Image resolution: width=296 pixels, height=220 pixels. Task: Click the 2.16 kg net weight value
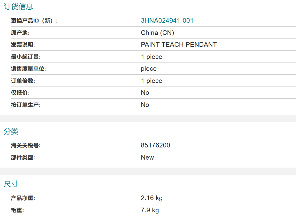[x=151, y=198]
